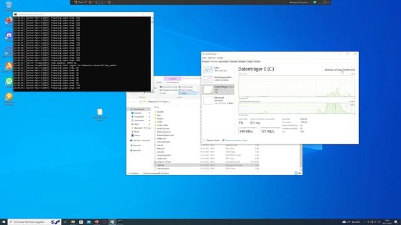
Task: Open Downloads in Explorer navigation pane
Action: (x=139, y=117)
